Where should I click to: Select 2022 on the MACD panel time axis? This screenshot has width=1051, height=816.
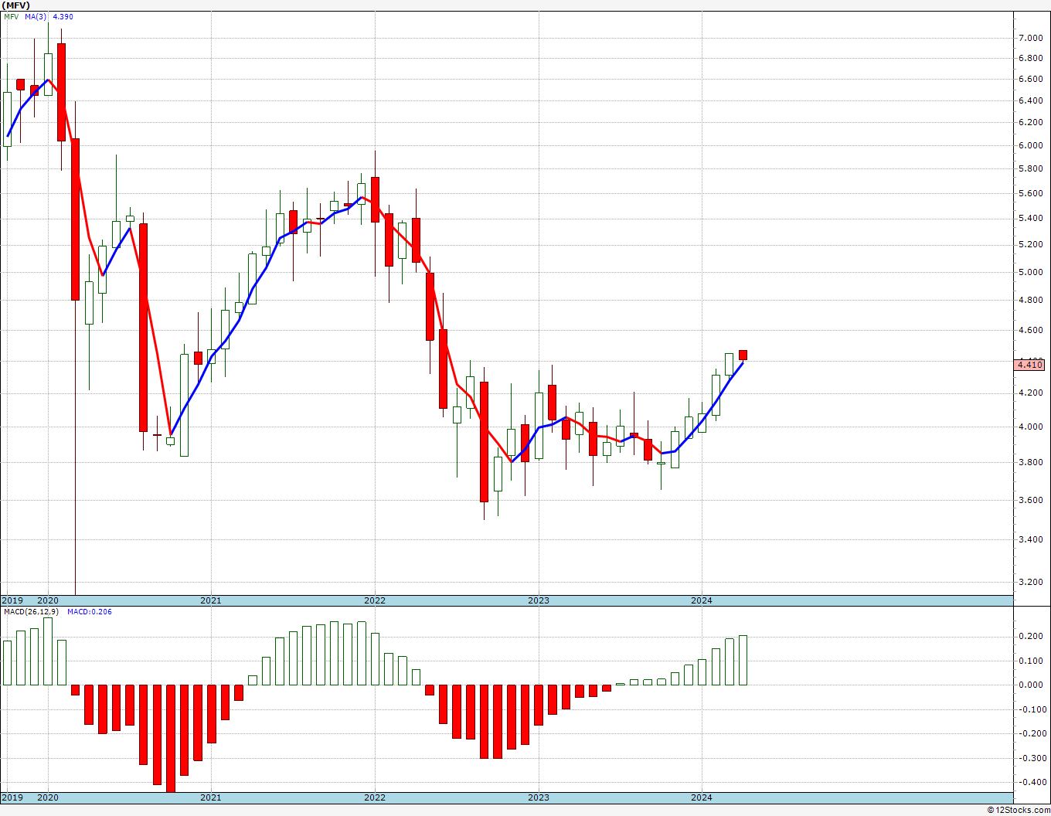pyautogui.click(x=375, y=797)
